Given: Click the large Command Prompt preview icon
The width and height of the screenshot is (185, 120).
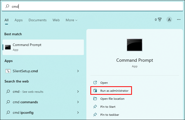Looking at the screenshot, I should (x=134, y=45).
